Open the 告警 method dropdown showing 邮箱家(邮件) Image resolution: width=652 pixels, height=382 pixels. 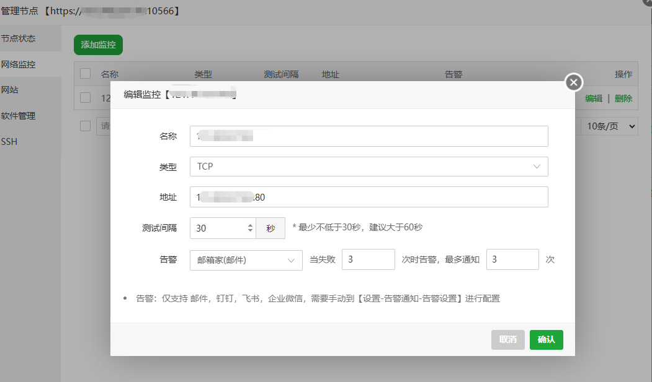246,259
